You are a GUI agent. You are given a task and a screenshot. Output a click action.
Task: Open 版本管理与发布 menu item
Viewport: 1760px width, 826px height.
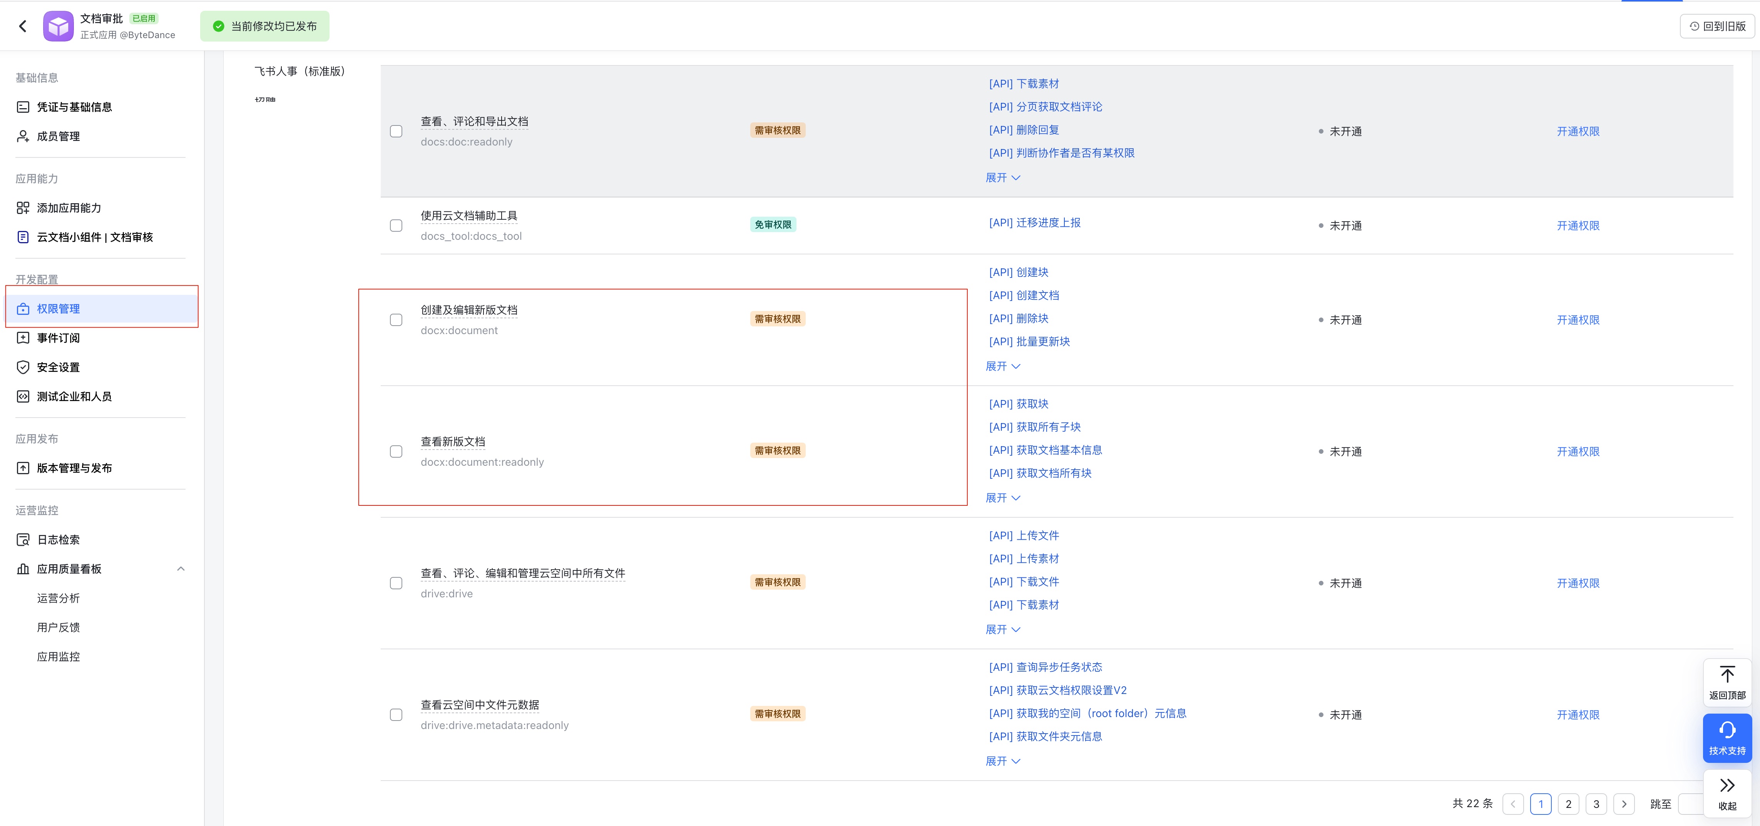point(74,468)
